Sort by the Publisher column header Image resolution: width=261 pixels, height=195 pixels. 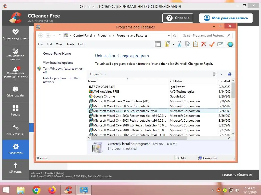pyautogui.click(x=192, y=81)
